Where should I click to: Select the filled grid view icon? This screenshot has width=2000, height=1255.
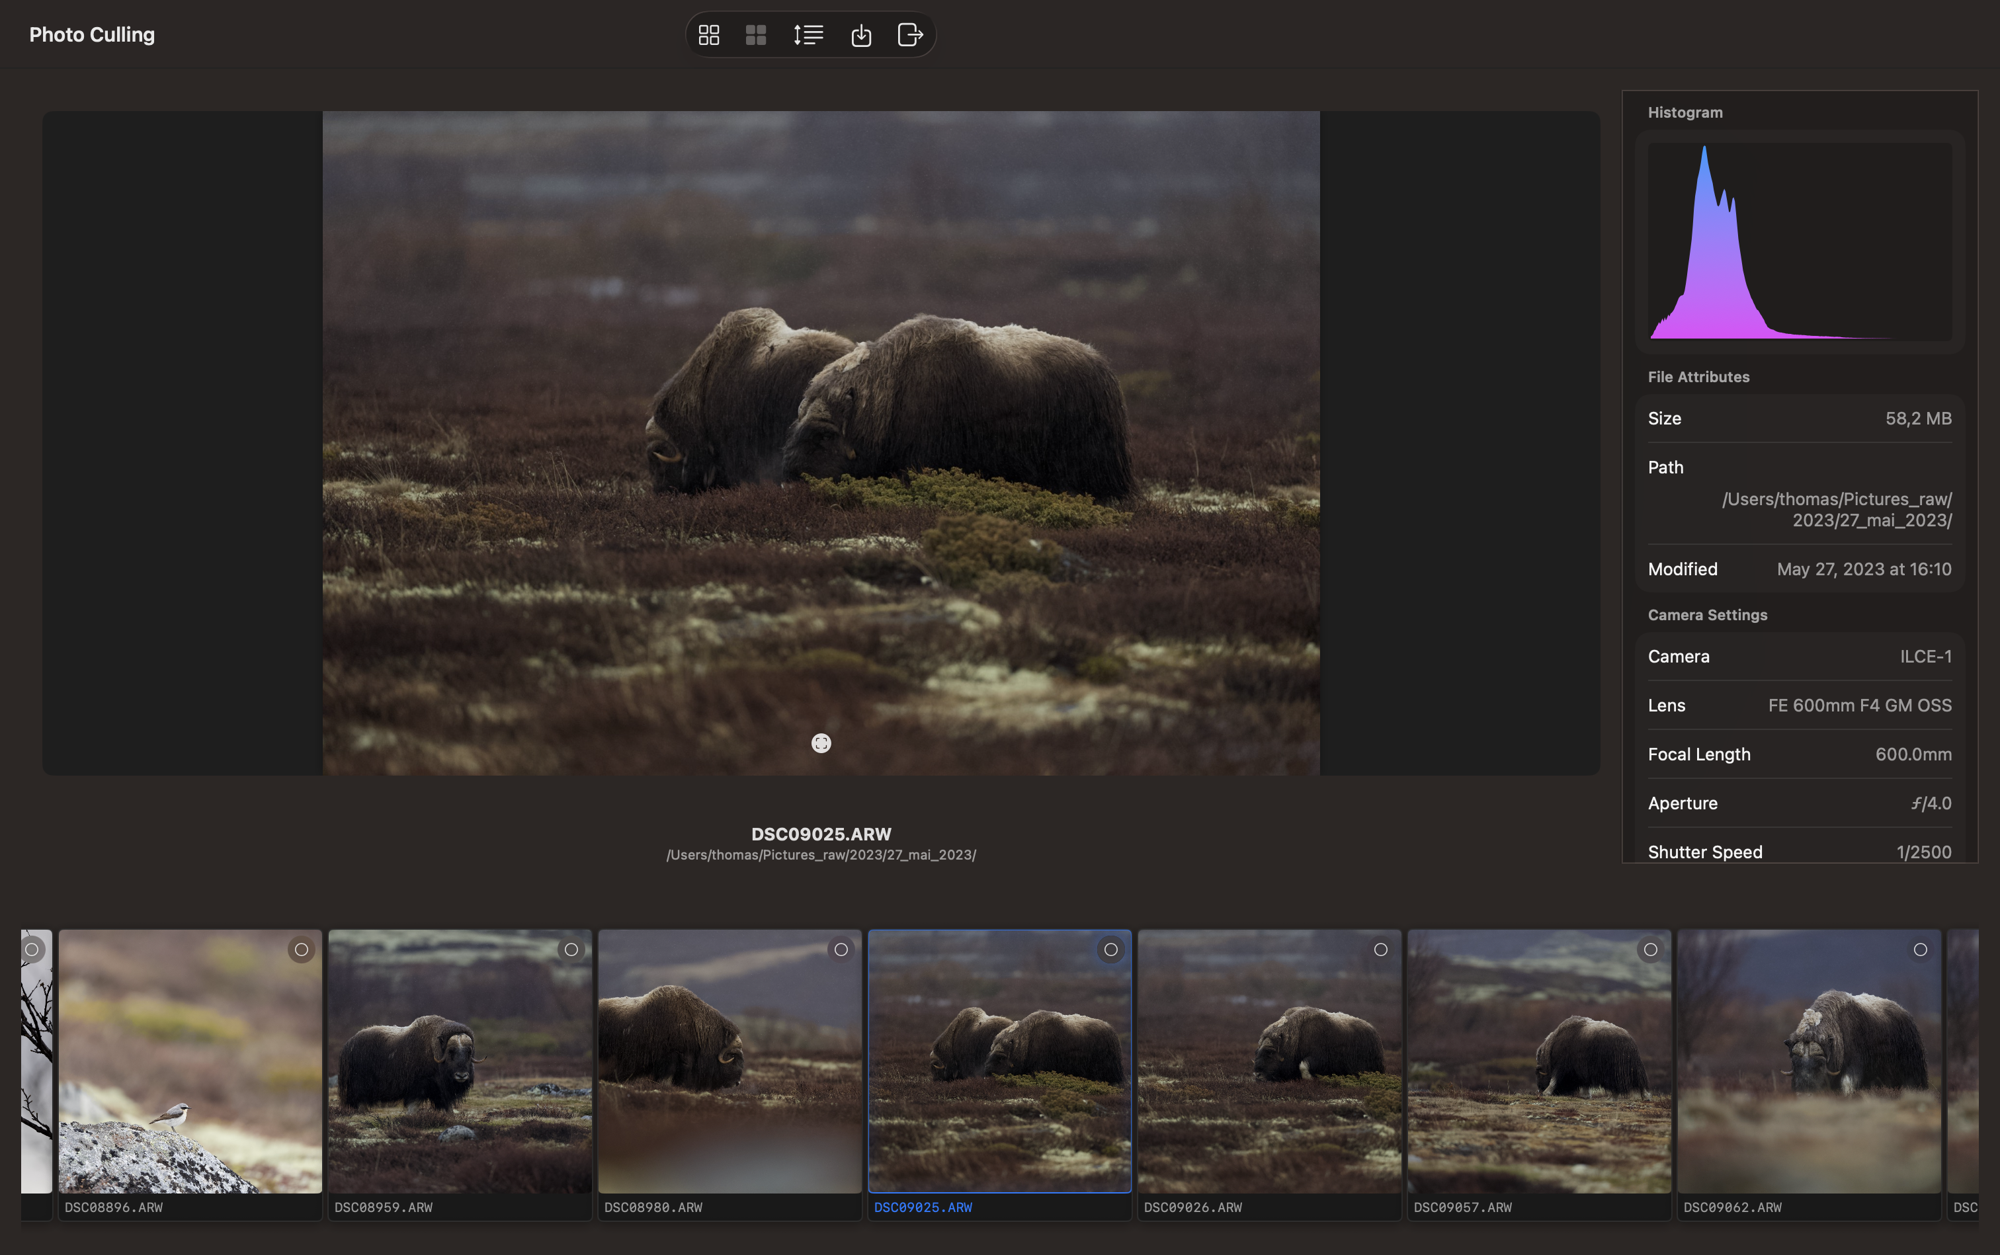[755, 34]
